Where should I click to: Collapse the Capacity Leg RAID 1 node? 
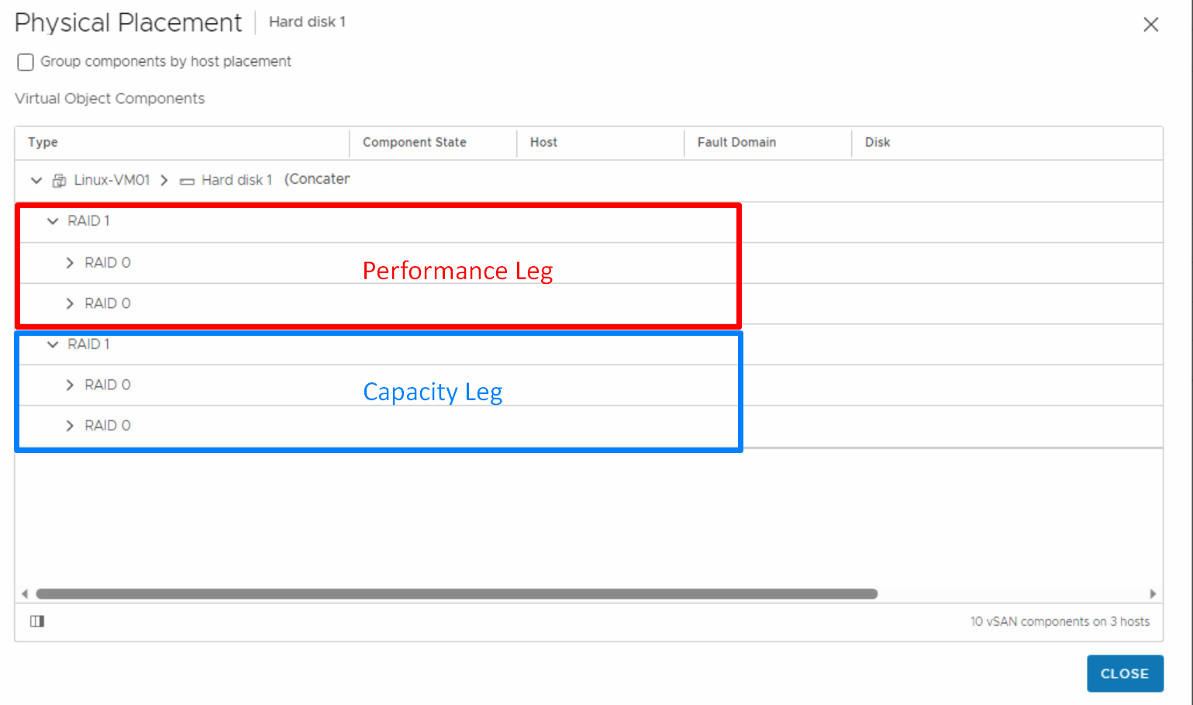pos(53,344)
